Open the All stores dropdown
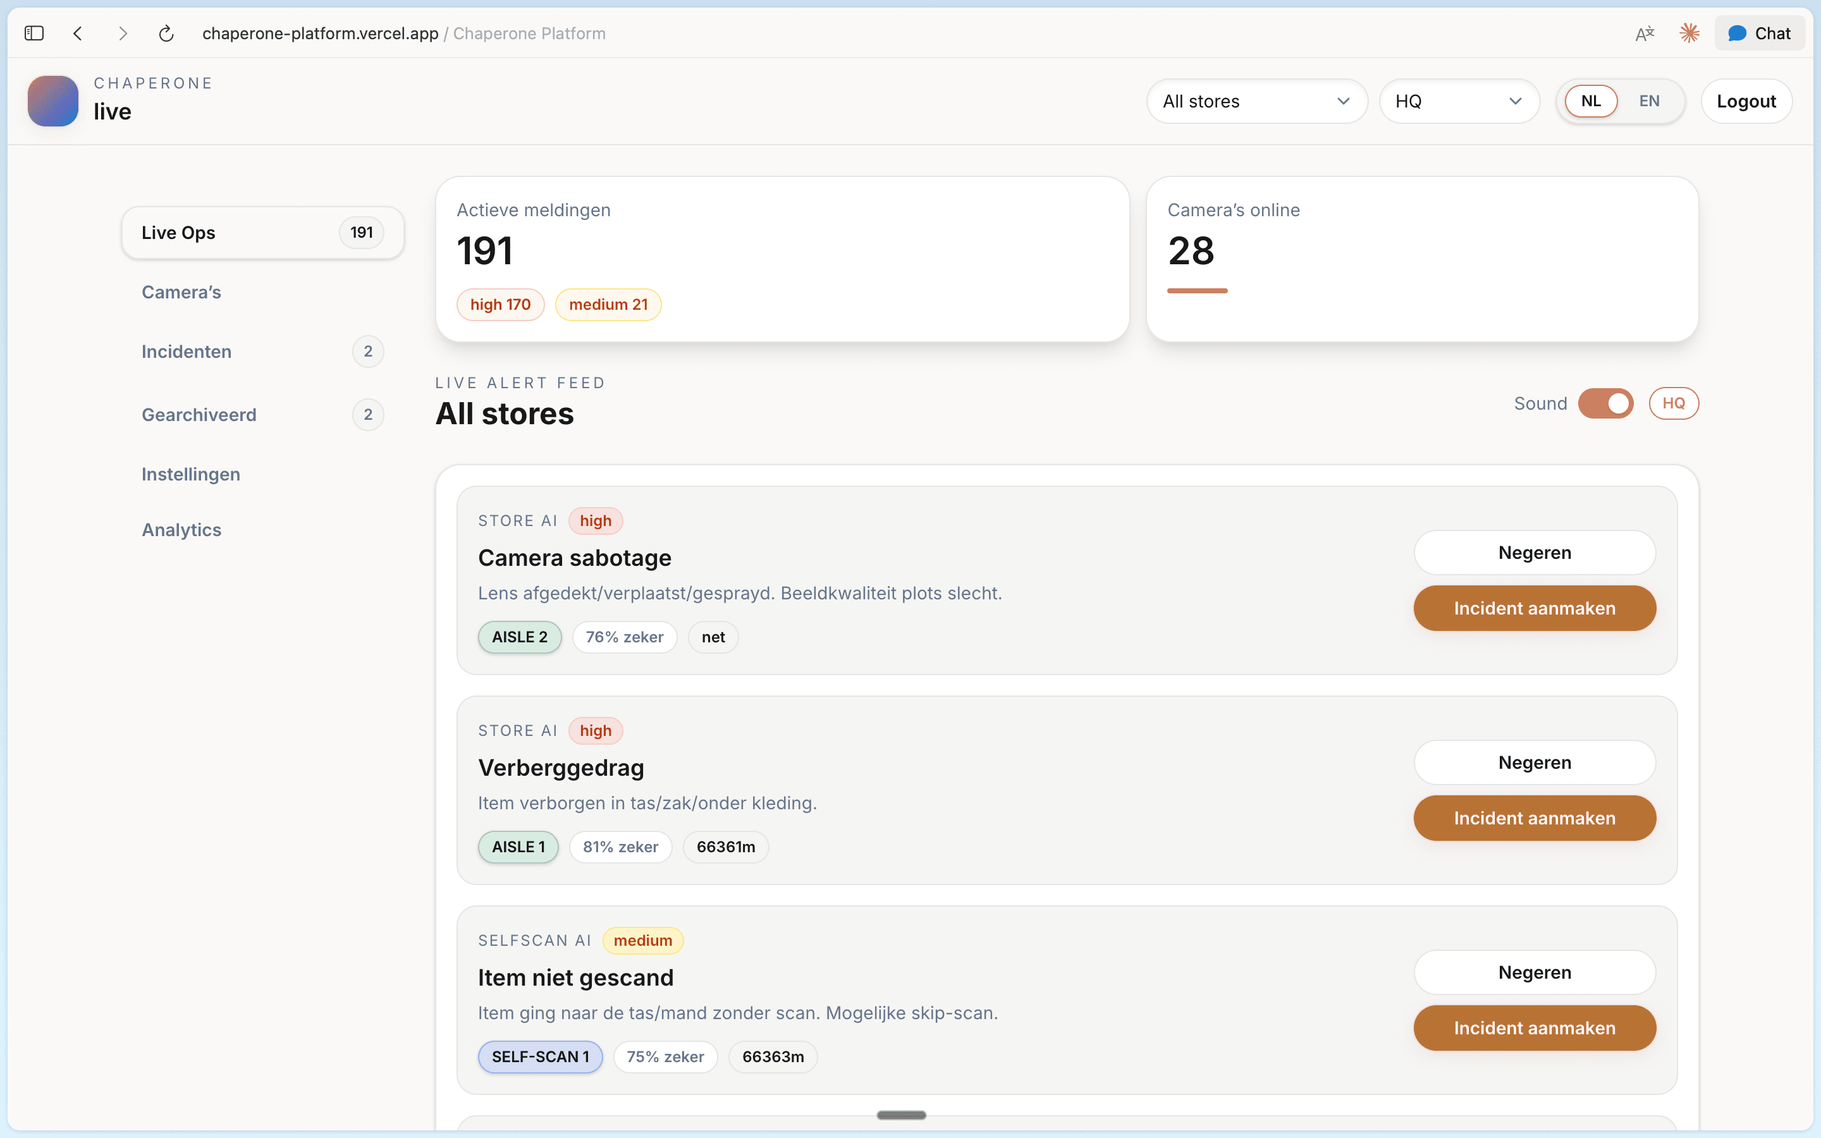1821x1138 pixels. click(x=1256, y=101)
